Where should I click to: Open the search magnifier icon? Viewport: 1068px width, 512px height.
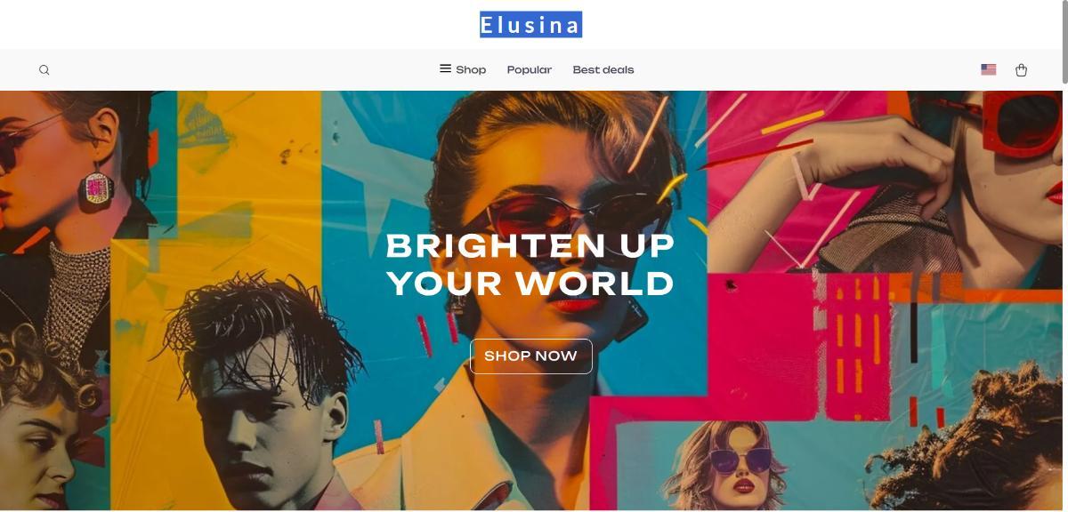coord(44,70)
